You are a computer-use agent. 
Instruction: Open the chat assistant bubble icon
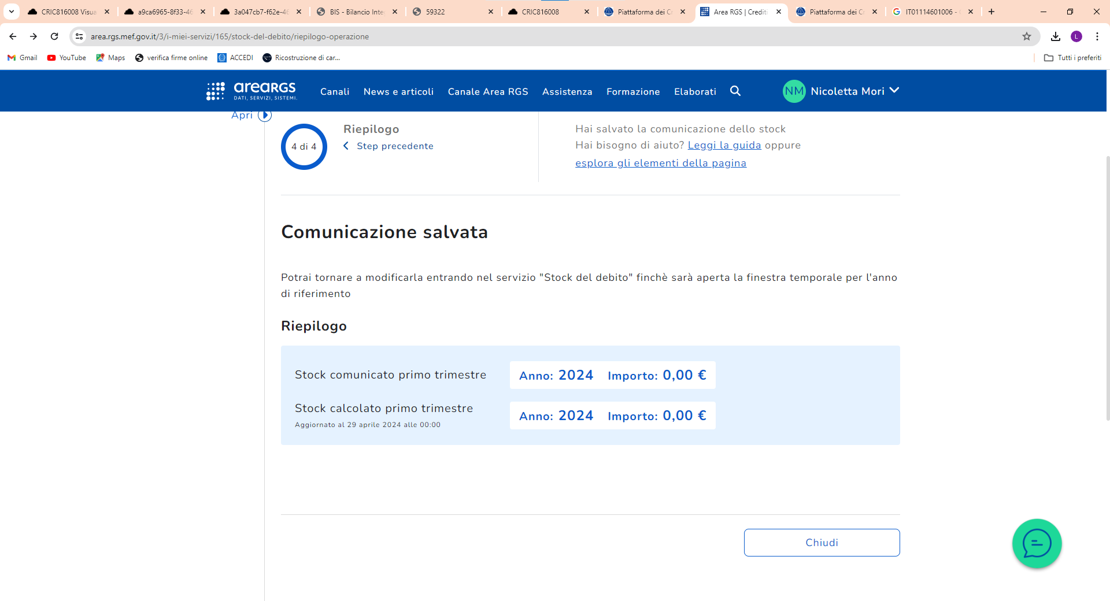pyautogui.click(x=1037, y=543)
